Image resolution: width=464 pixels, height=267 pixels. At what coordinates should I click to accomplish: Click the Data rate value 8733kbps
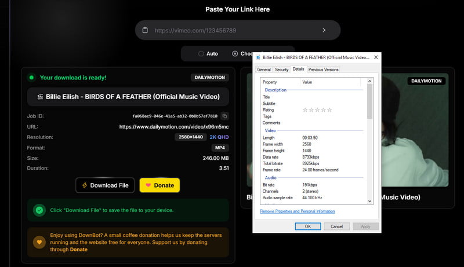point(311,157)
